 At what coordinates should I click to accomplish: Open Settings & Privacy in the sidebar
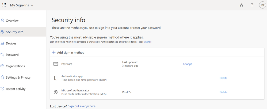[x=18, y=78]
